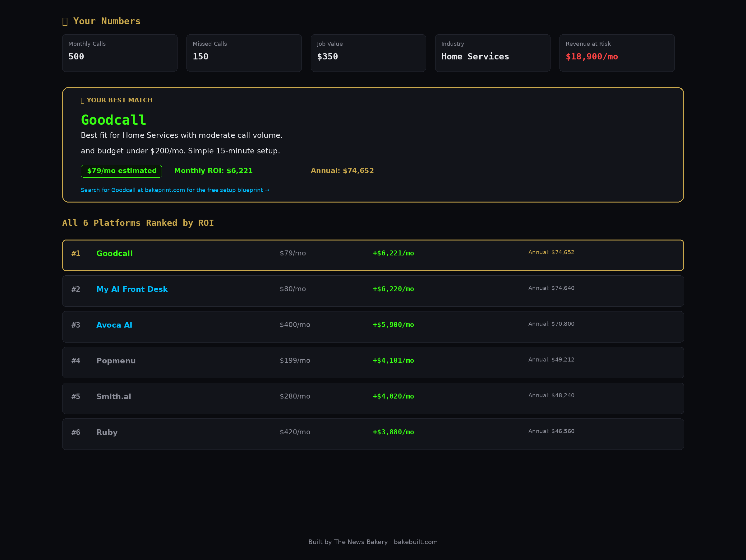Click the YOUR BEST MATCH label

click(117, 100)
